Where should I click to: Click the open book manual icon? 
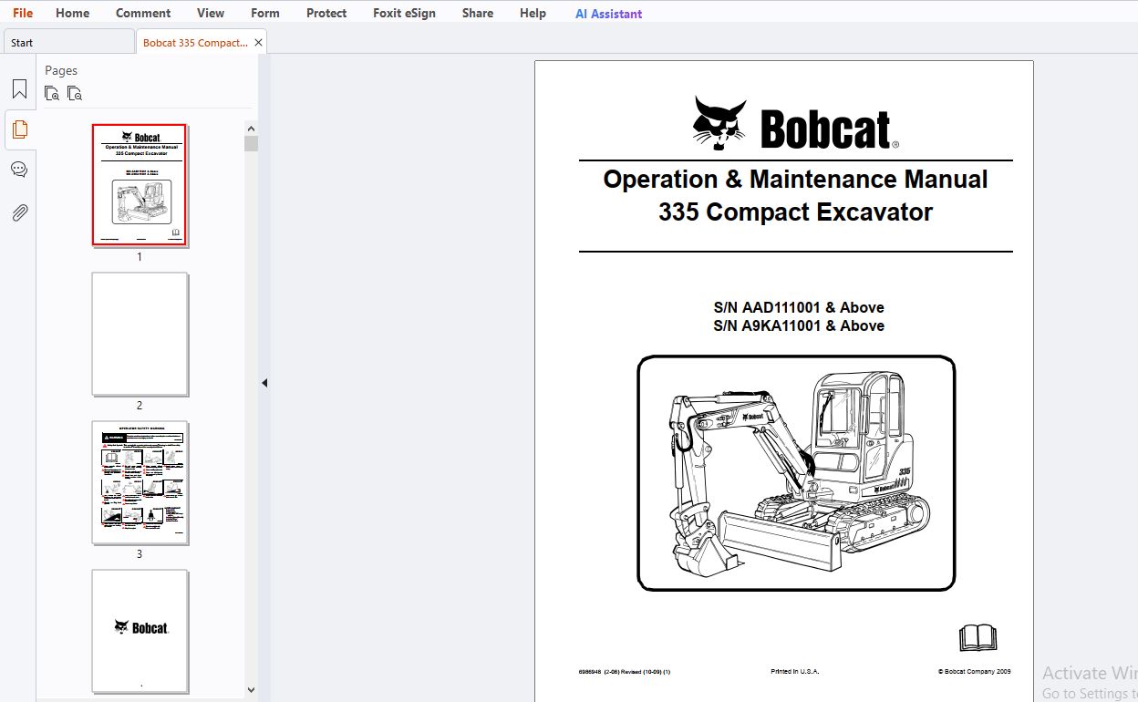point(978,637)
